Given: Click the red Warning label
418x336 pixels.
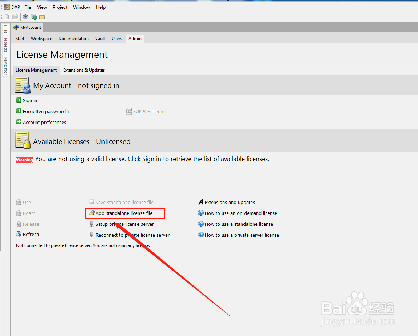Looking at the screenshot, I should [x=24, y=160].
